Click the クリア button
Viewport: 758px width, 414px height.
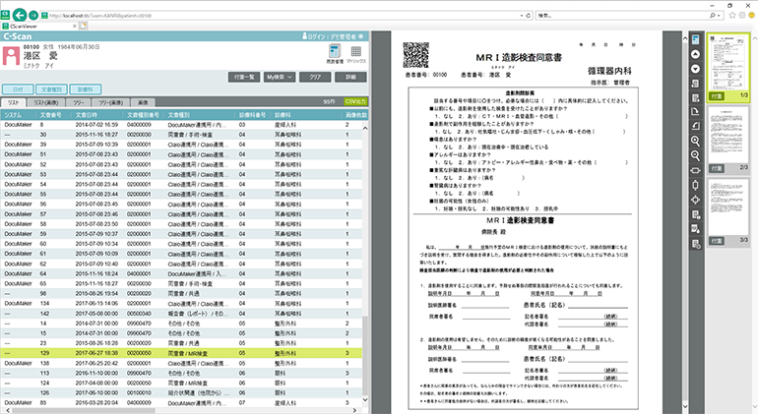click(315, 77)
